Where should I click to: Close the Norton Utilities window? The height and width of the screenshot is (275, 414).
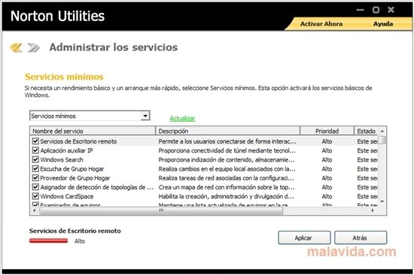pos(391,10)
